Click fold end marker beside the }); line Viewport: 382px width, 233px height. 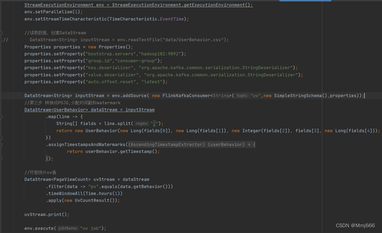click(1, 159)
